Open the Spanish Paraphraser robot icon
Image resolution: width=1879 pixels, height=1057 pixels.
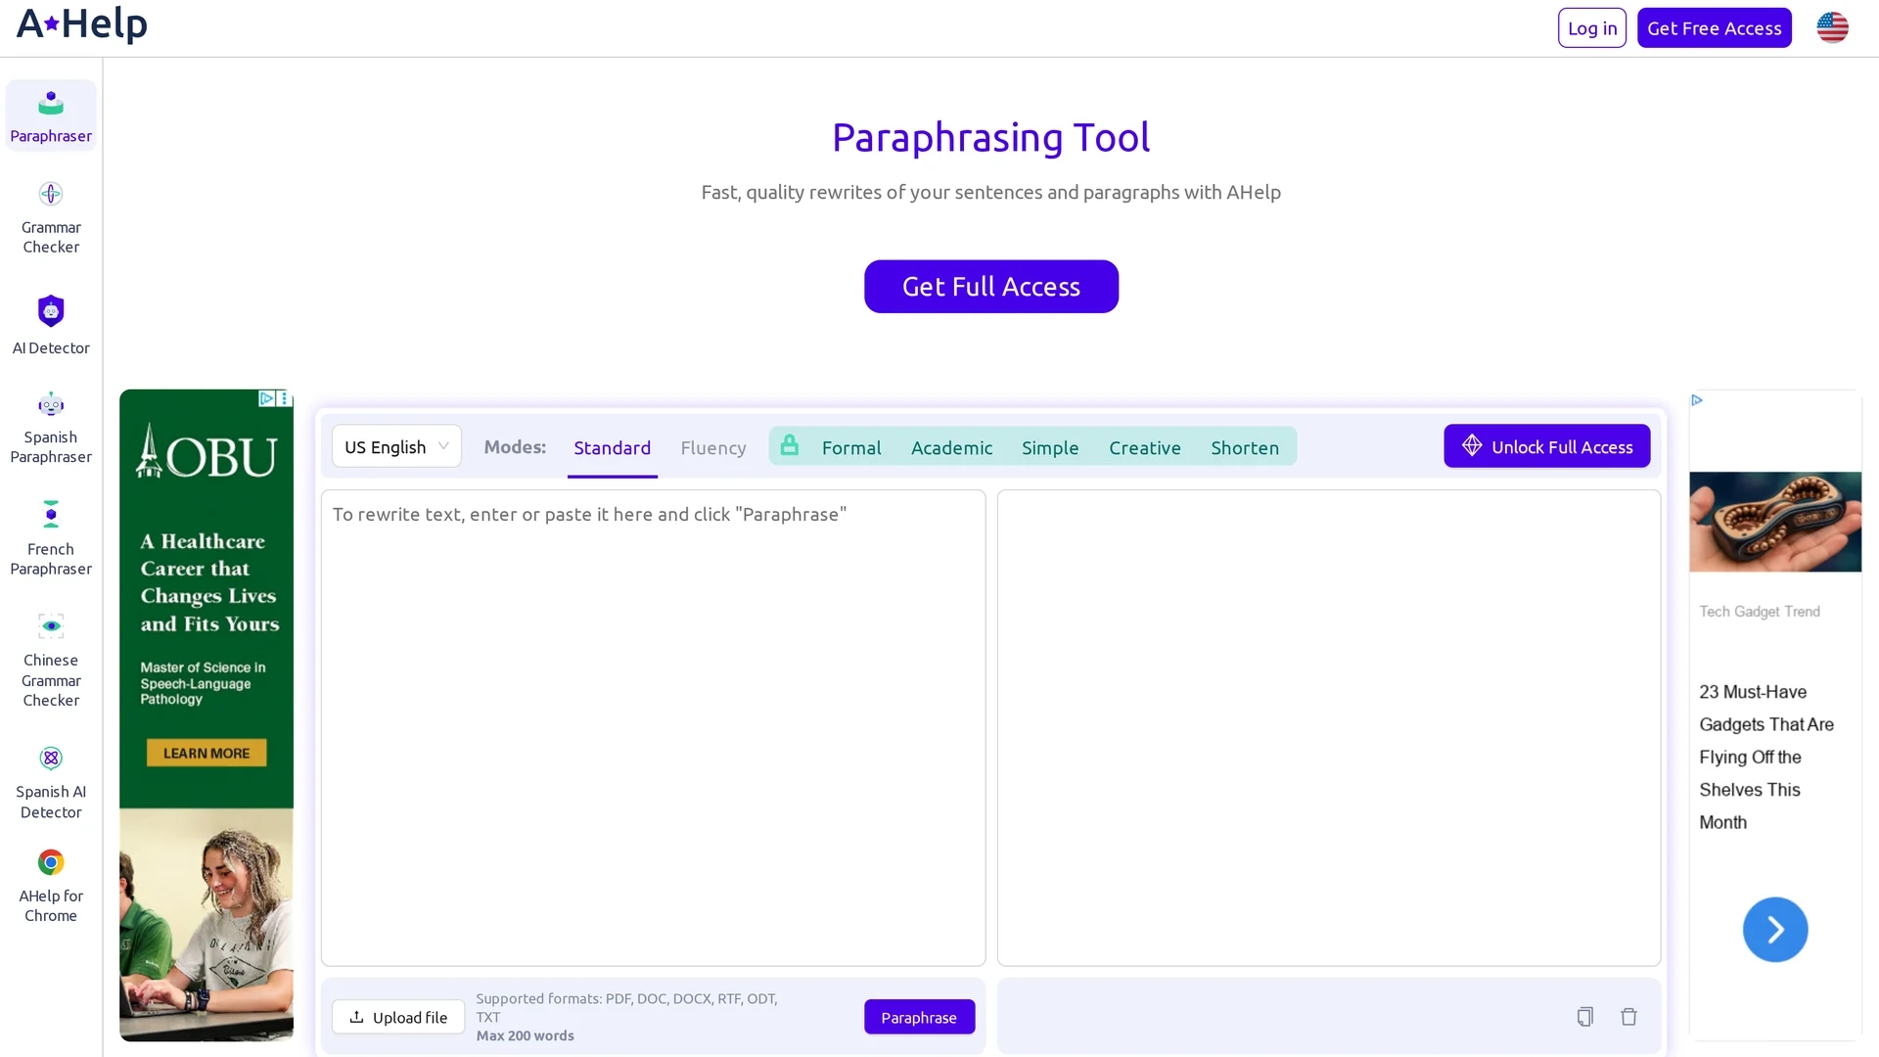[x=51, y=404]
